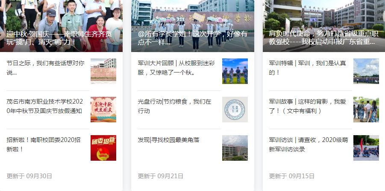Click the text 更新于 09月15日
The image size is (385, 191).
click(x=292, y=176)
